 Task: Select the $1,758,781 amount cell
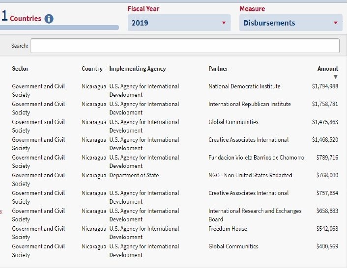(325, 104)
